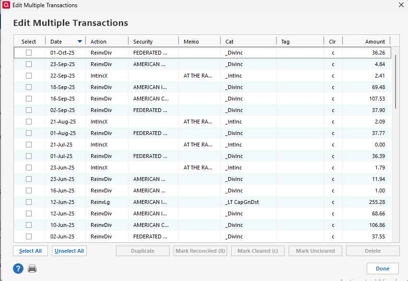Tick the 01-Aug-25 transaction checkbox
The width and height of the screenshot is (408, 281).
click(x=29, y=133)
